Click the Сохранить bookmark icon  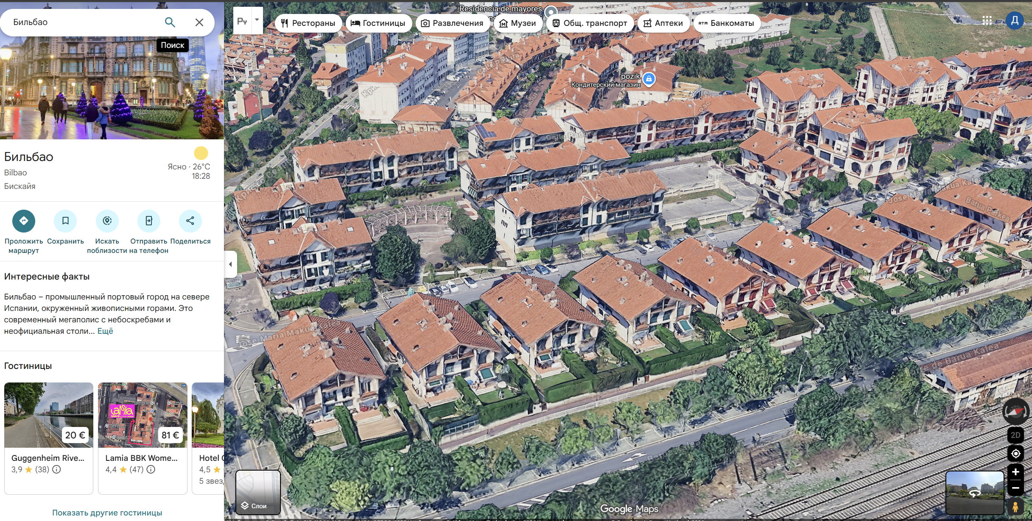[65, 221]
